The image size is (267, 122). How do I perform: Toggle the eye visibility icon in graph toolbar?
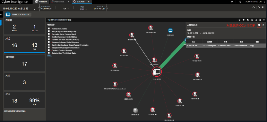click(x=264, y=20)
